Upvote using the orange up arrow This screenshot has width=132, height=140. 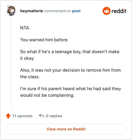(x=8, y=116)
